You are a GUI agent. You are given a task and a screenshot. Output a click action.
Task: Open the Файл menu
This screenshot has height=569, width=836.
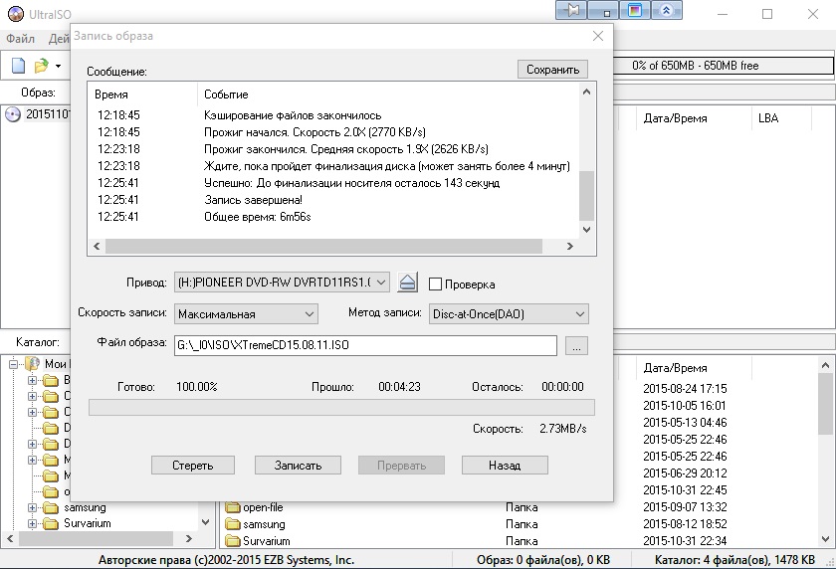point(20,39)
